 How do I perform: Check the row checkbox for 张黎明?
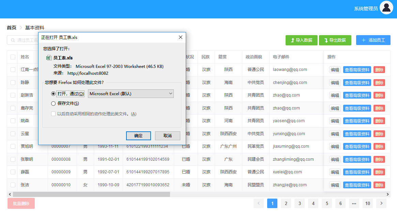[13, 159]
